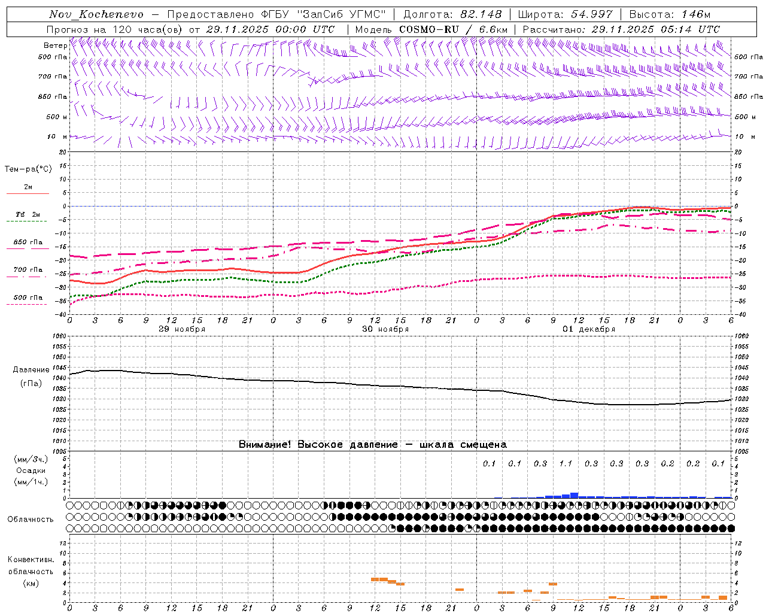Viewport: 766px width, 613px height.
Task: Click the '1.1' precipitation total value
Action: click(566, 464)
